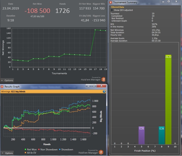Screen dimensions: 182x156
Task: Toggle the orange All-In EV legend swatch
Action: 25,153
